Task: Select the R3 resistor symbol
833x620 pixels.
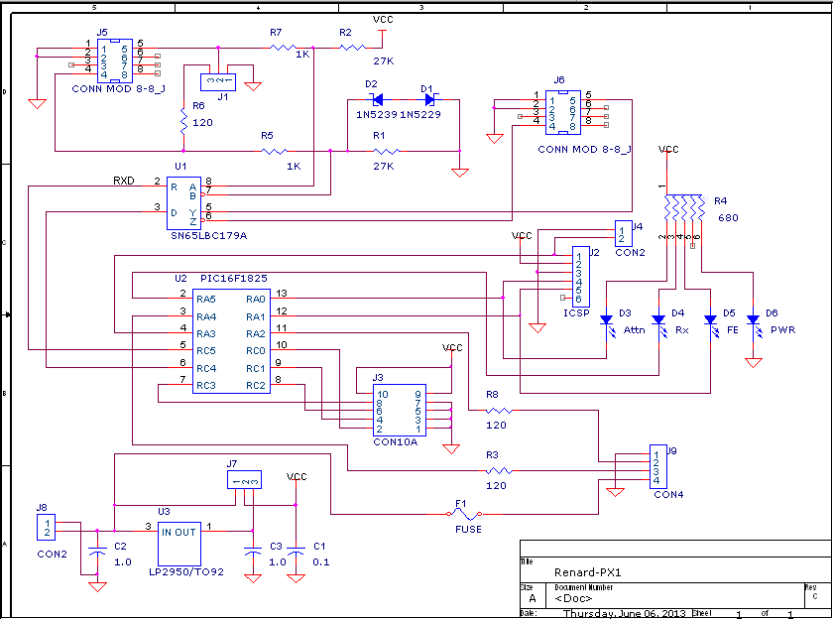Action: (x=499, y=471)
